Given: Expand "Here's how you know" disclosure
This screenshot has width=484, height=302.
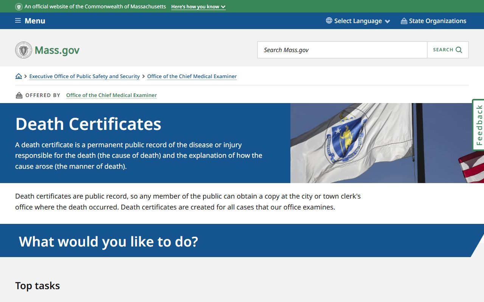Looking at the screenshot, I should coord(198,7).
